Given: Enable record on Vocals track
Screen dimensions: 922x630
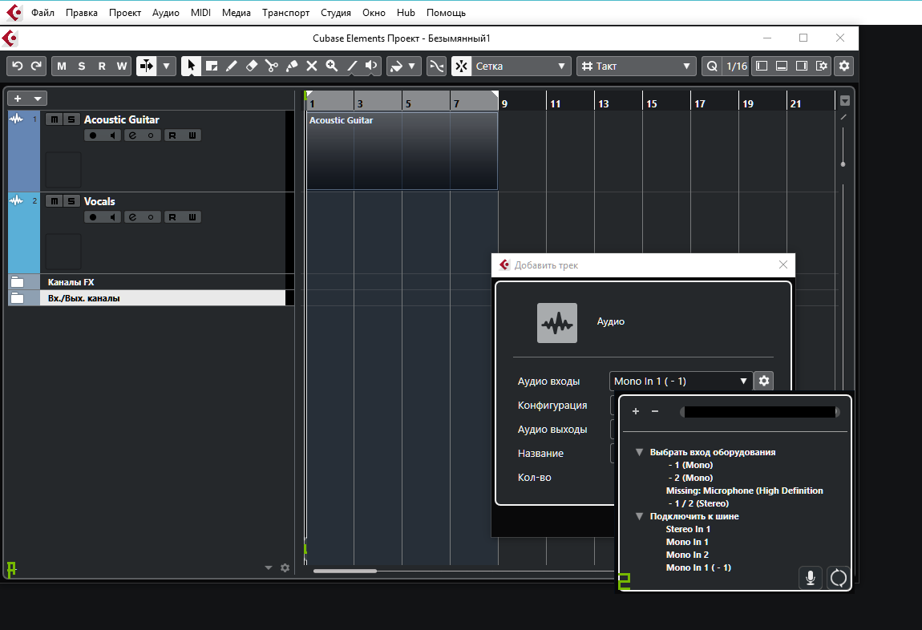Looking at the screenshot, I should (93, 217).
